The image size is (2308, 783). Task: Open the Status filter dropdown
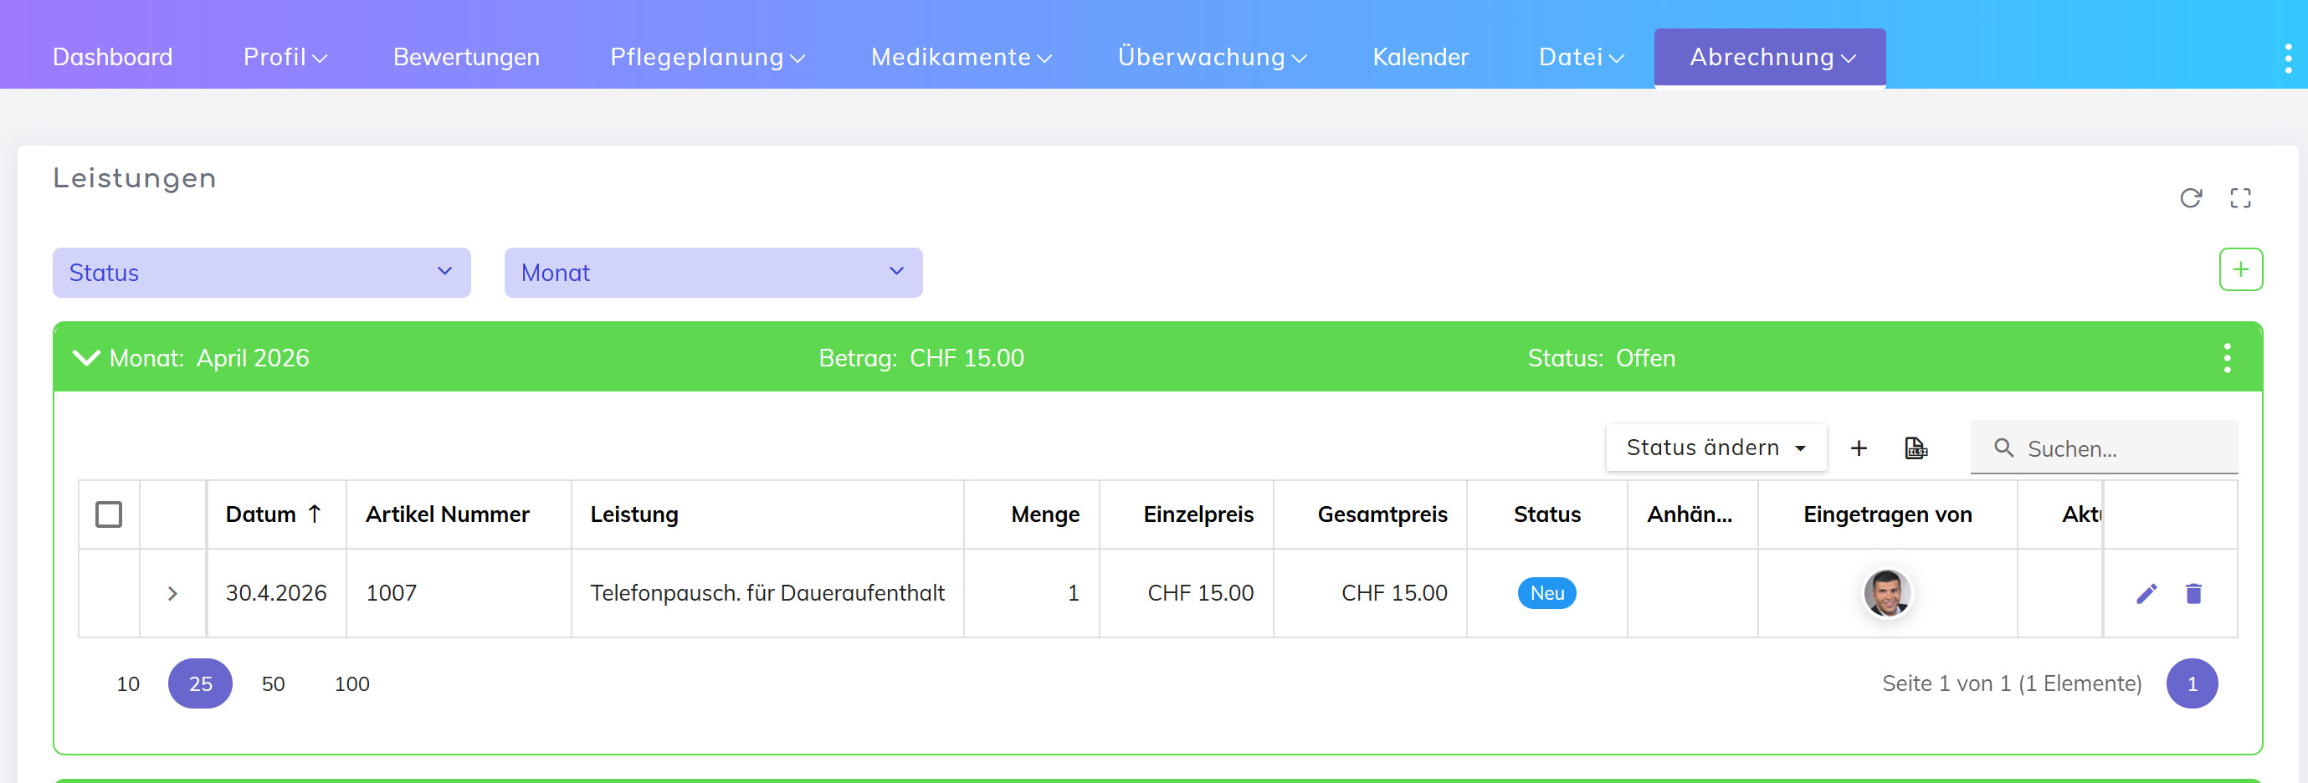pyautogui.click(x=261, y=273)
